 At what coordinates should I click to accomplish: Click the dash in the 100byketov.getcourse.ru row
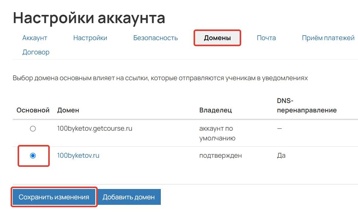point(279,129)
